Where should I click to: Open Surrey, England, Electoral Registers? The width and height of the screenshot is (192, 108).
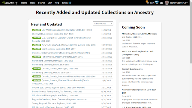click(54, 103)
